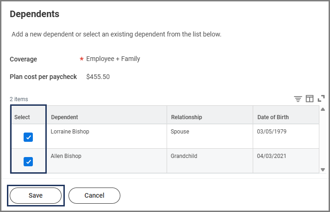The image size is (330, 212).
Task: Click the Relationship column header
Action: click(187, 117)
